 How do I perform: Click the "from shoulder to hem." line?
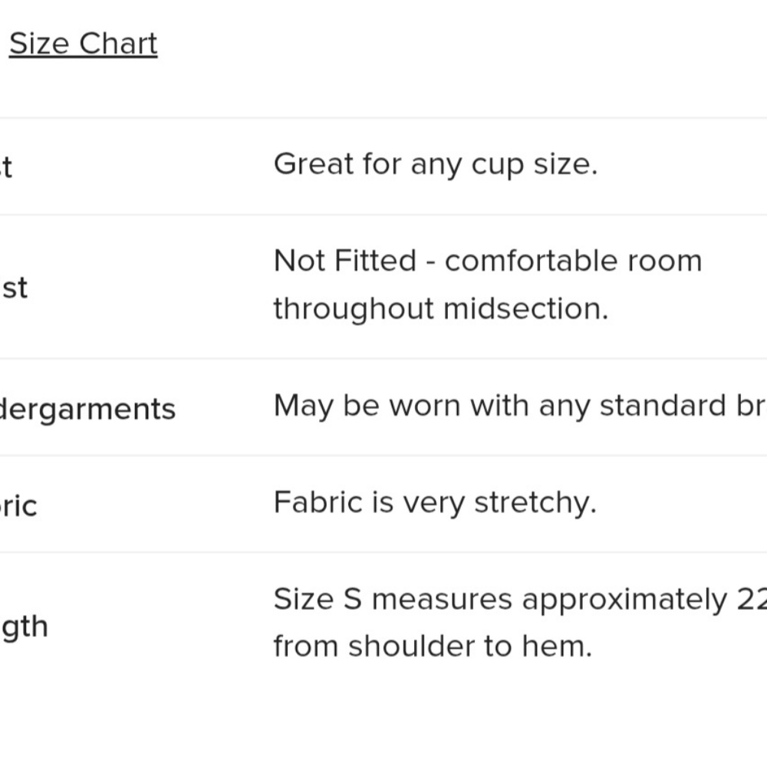(x=433, y=647)
